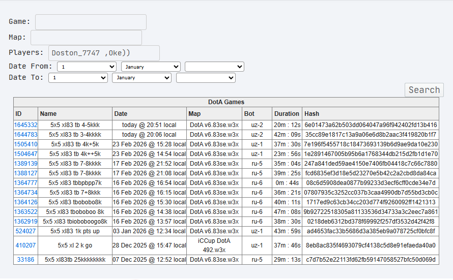The width and height of the screenshot is (453, 280).
Task: Select game name '5x5 xl83 1k pts up'
Action: tap(75, 231)
